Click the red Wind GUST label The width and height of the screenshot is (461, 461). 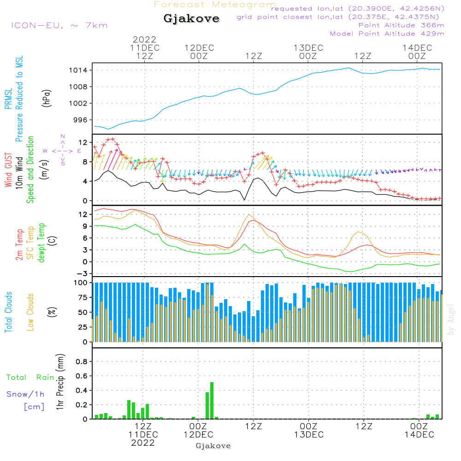click(8, 170)
